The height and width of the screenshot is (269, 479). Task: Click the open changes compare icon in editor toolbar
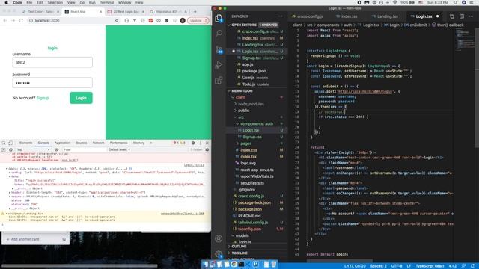(452, 16)
